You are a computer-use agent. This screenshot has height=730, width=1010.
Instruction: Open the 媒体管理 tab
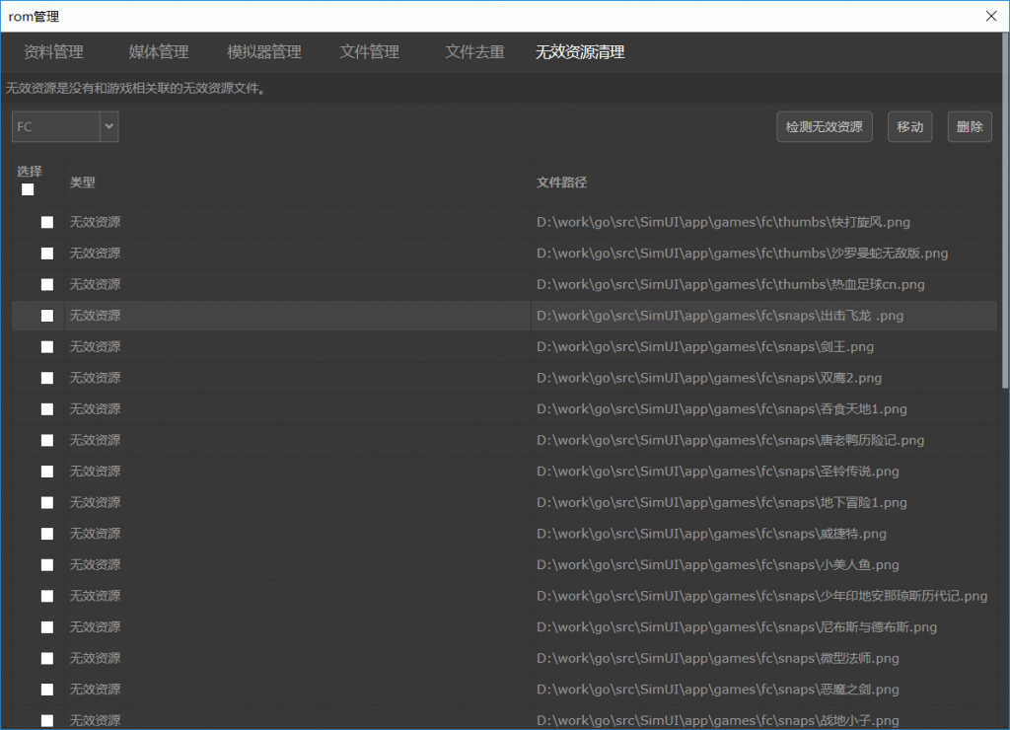[x=159, y=52]
